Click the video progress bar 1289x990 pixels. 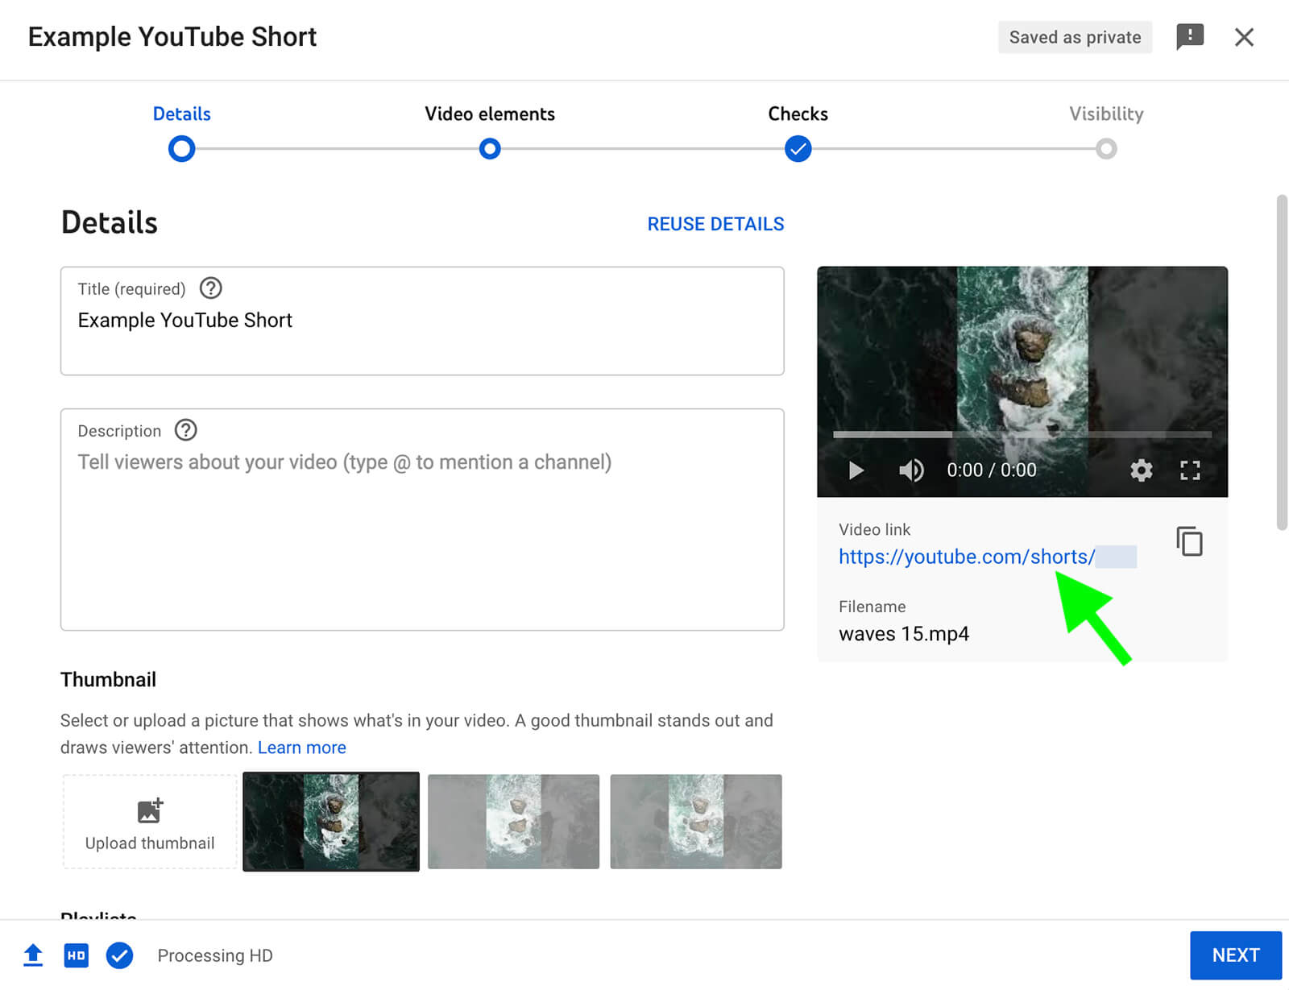(x=1022, y=435)
